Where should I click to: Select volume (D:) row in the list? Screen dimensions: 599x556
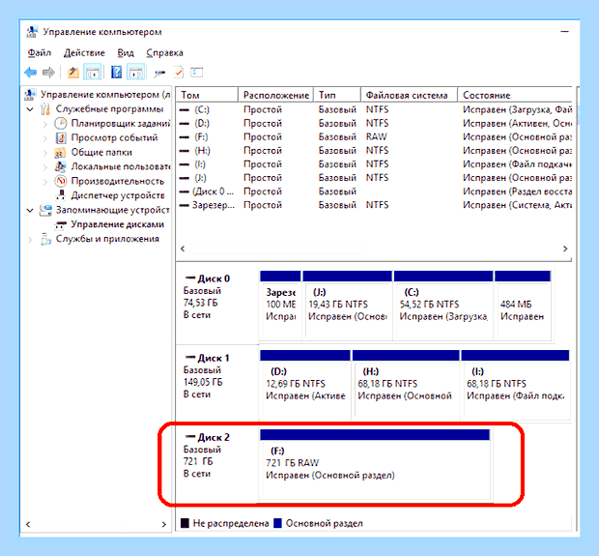375,123
